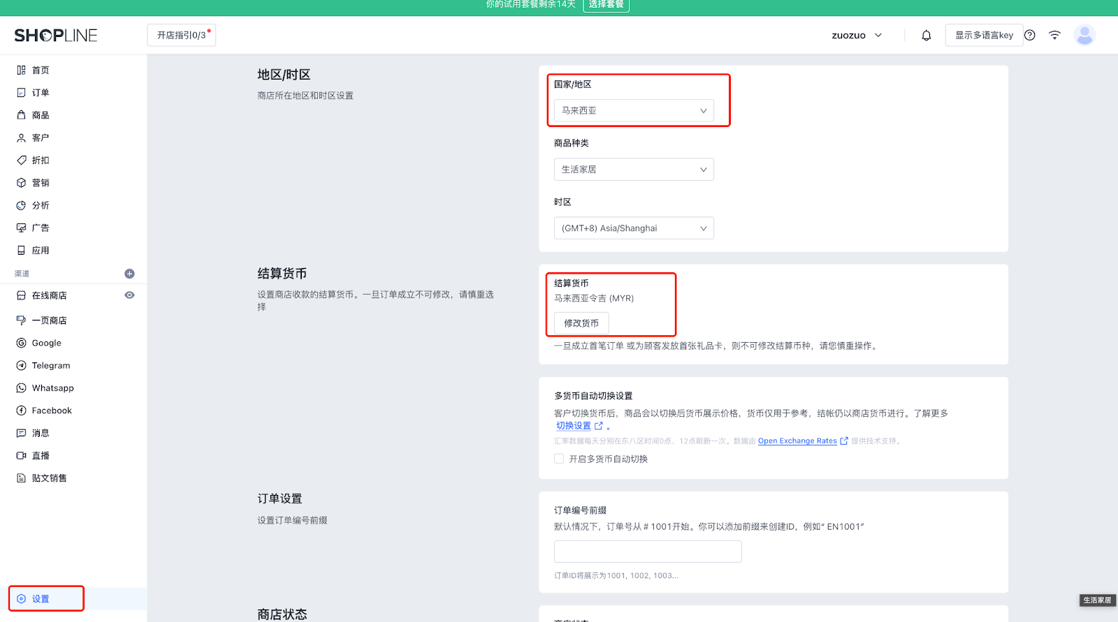The image size is (1118, 622).
Task: Open the user avatar profile
Action: [x=1085, y=35]
